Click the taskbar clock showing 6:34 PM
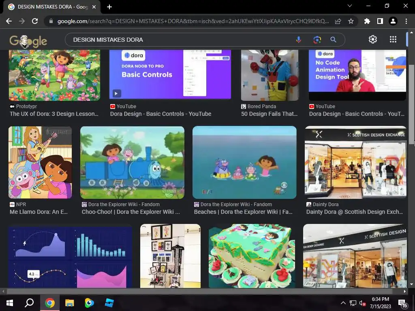This screenshot has height=311, width=415. (380, 303)
